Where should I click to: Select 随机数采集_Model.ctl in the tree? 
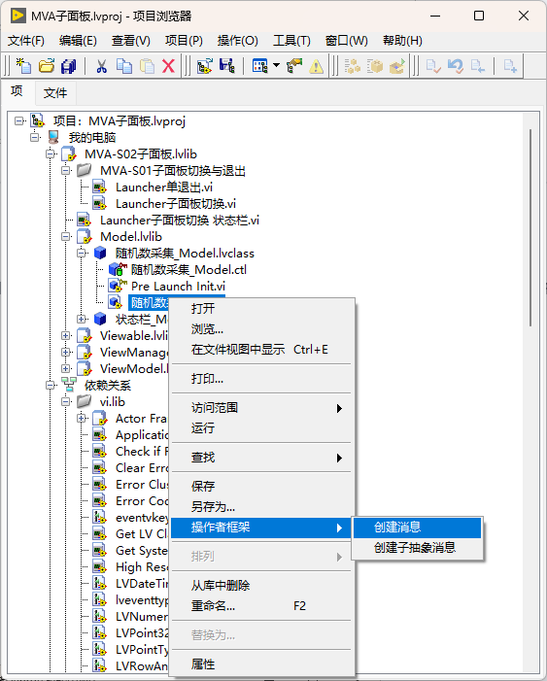coord(188,269)
